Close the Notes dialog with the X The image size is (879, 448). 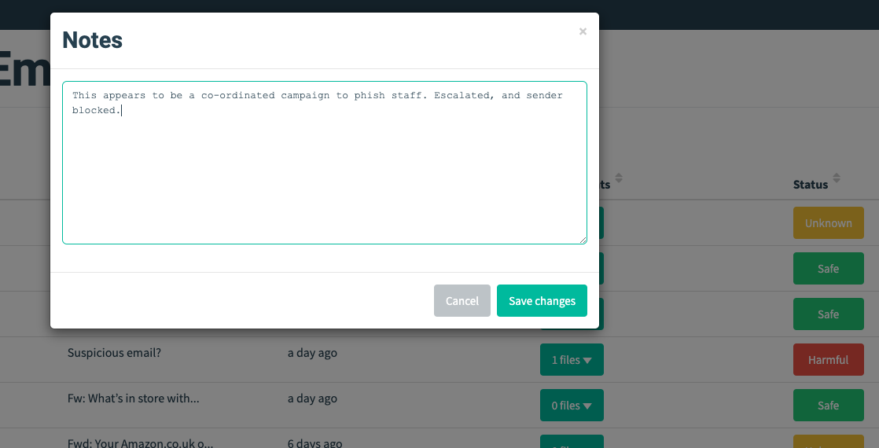point(583,31)
